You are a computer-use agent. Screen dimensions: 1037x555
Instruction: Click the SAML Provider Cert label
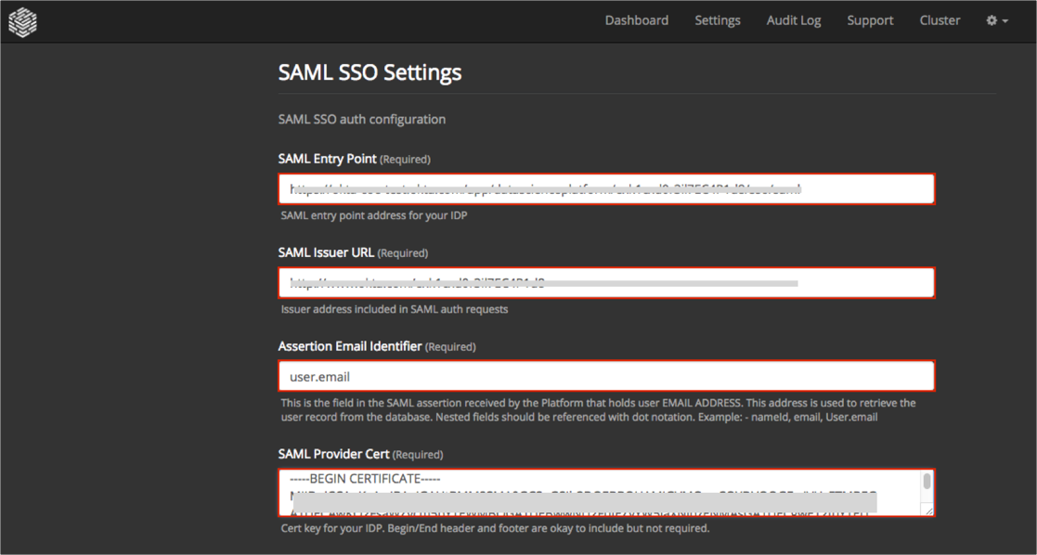click(x=333, y=454)
